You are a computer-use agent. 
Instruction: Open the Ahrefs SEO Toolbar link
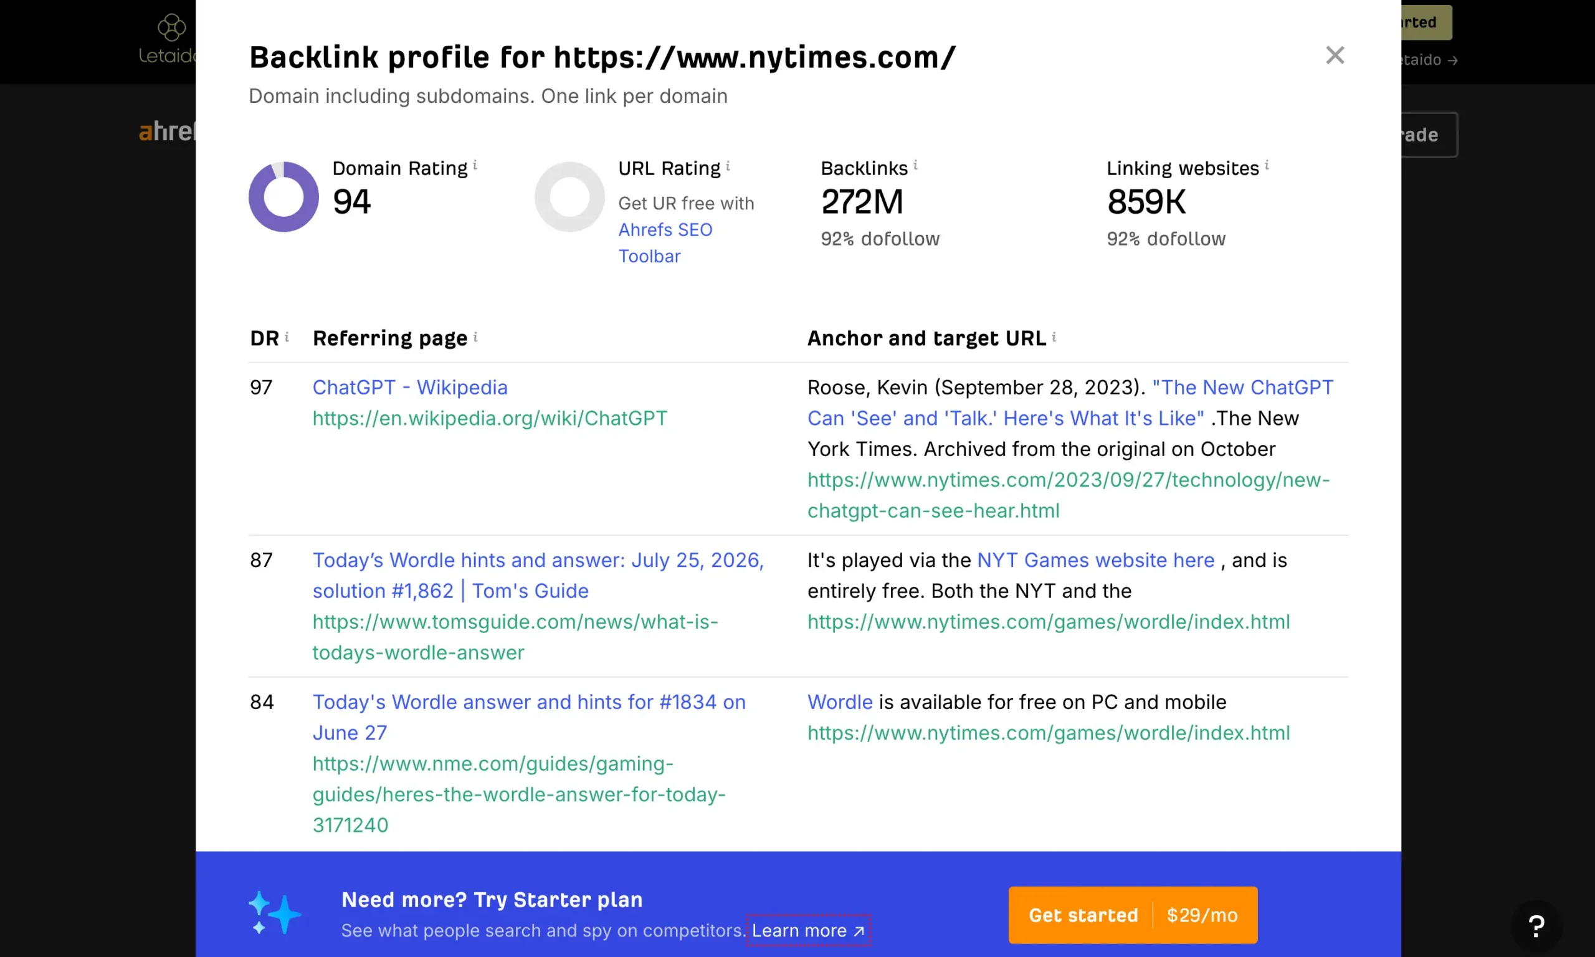tap(665, 243)
